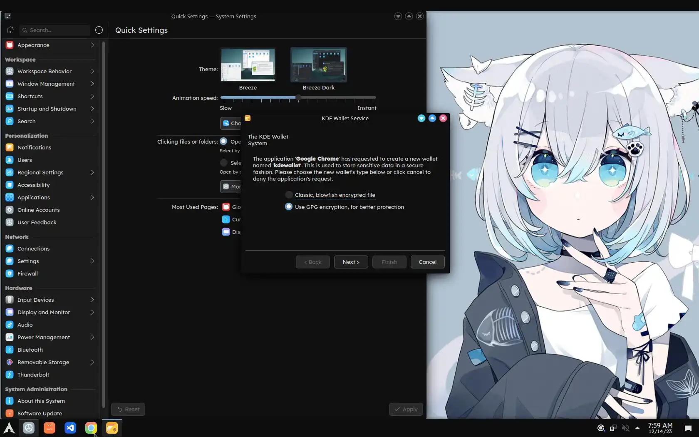
Task: Click the Back button in the wallet dialog
Action: pos(312,262)
